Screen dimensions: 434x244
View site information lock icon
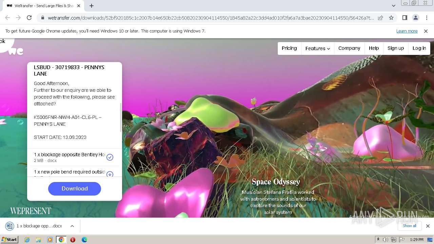pos(43,18)
